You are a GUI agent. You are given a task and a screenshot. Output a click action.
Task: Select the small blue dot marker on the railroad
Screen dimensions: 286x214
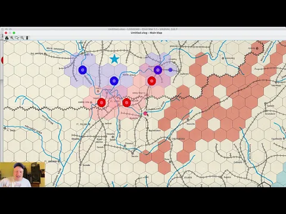(x=170, y=70)
